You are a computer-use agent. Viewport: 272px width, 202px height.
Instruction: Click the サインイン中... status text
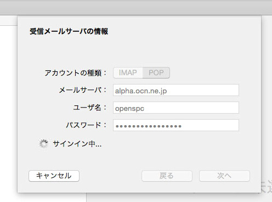[x=77, y=144]
